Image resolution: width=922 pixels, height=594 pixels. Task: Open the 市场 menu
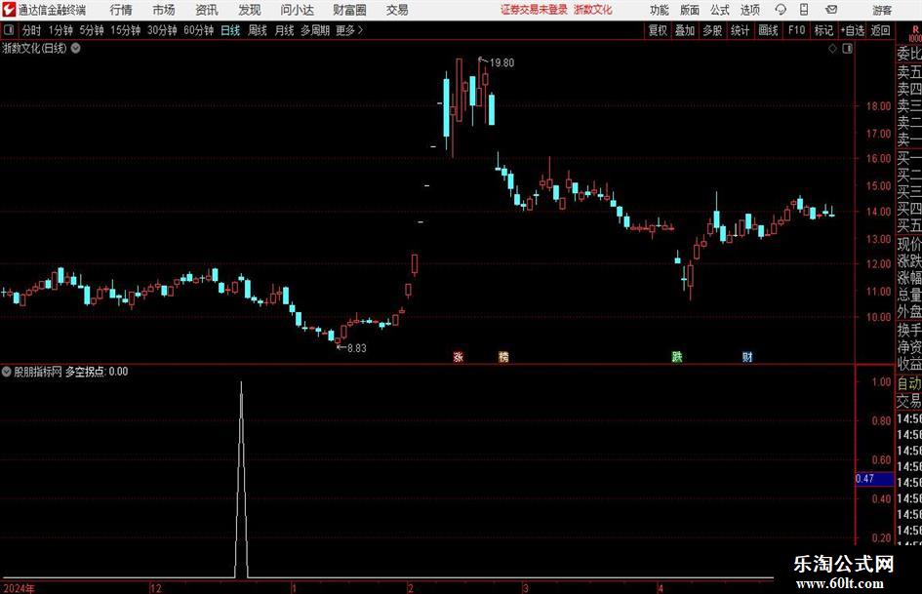point(164,10)
